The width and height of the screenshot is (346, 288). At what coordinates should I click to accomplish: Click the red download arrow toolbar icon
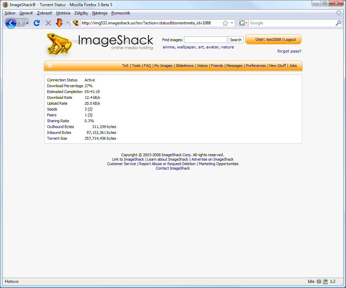pos(59,23)
